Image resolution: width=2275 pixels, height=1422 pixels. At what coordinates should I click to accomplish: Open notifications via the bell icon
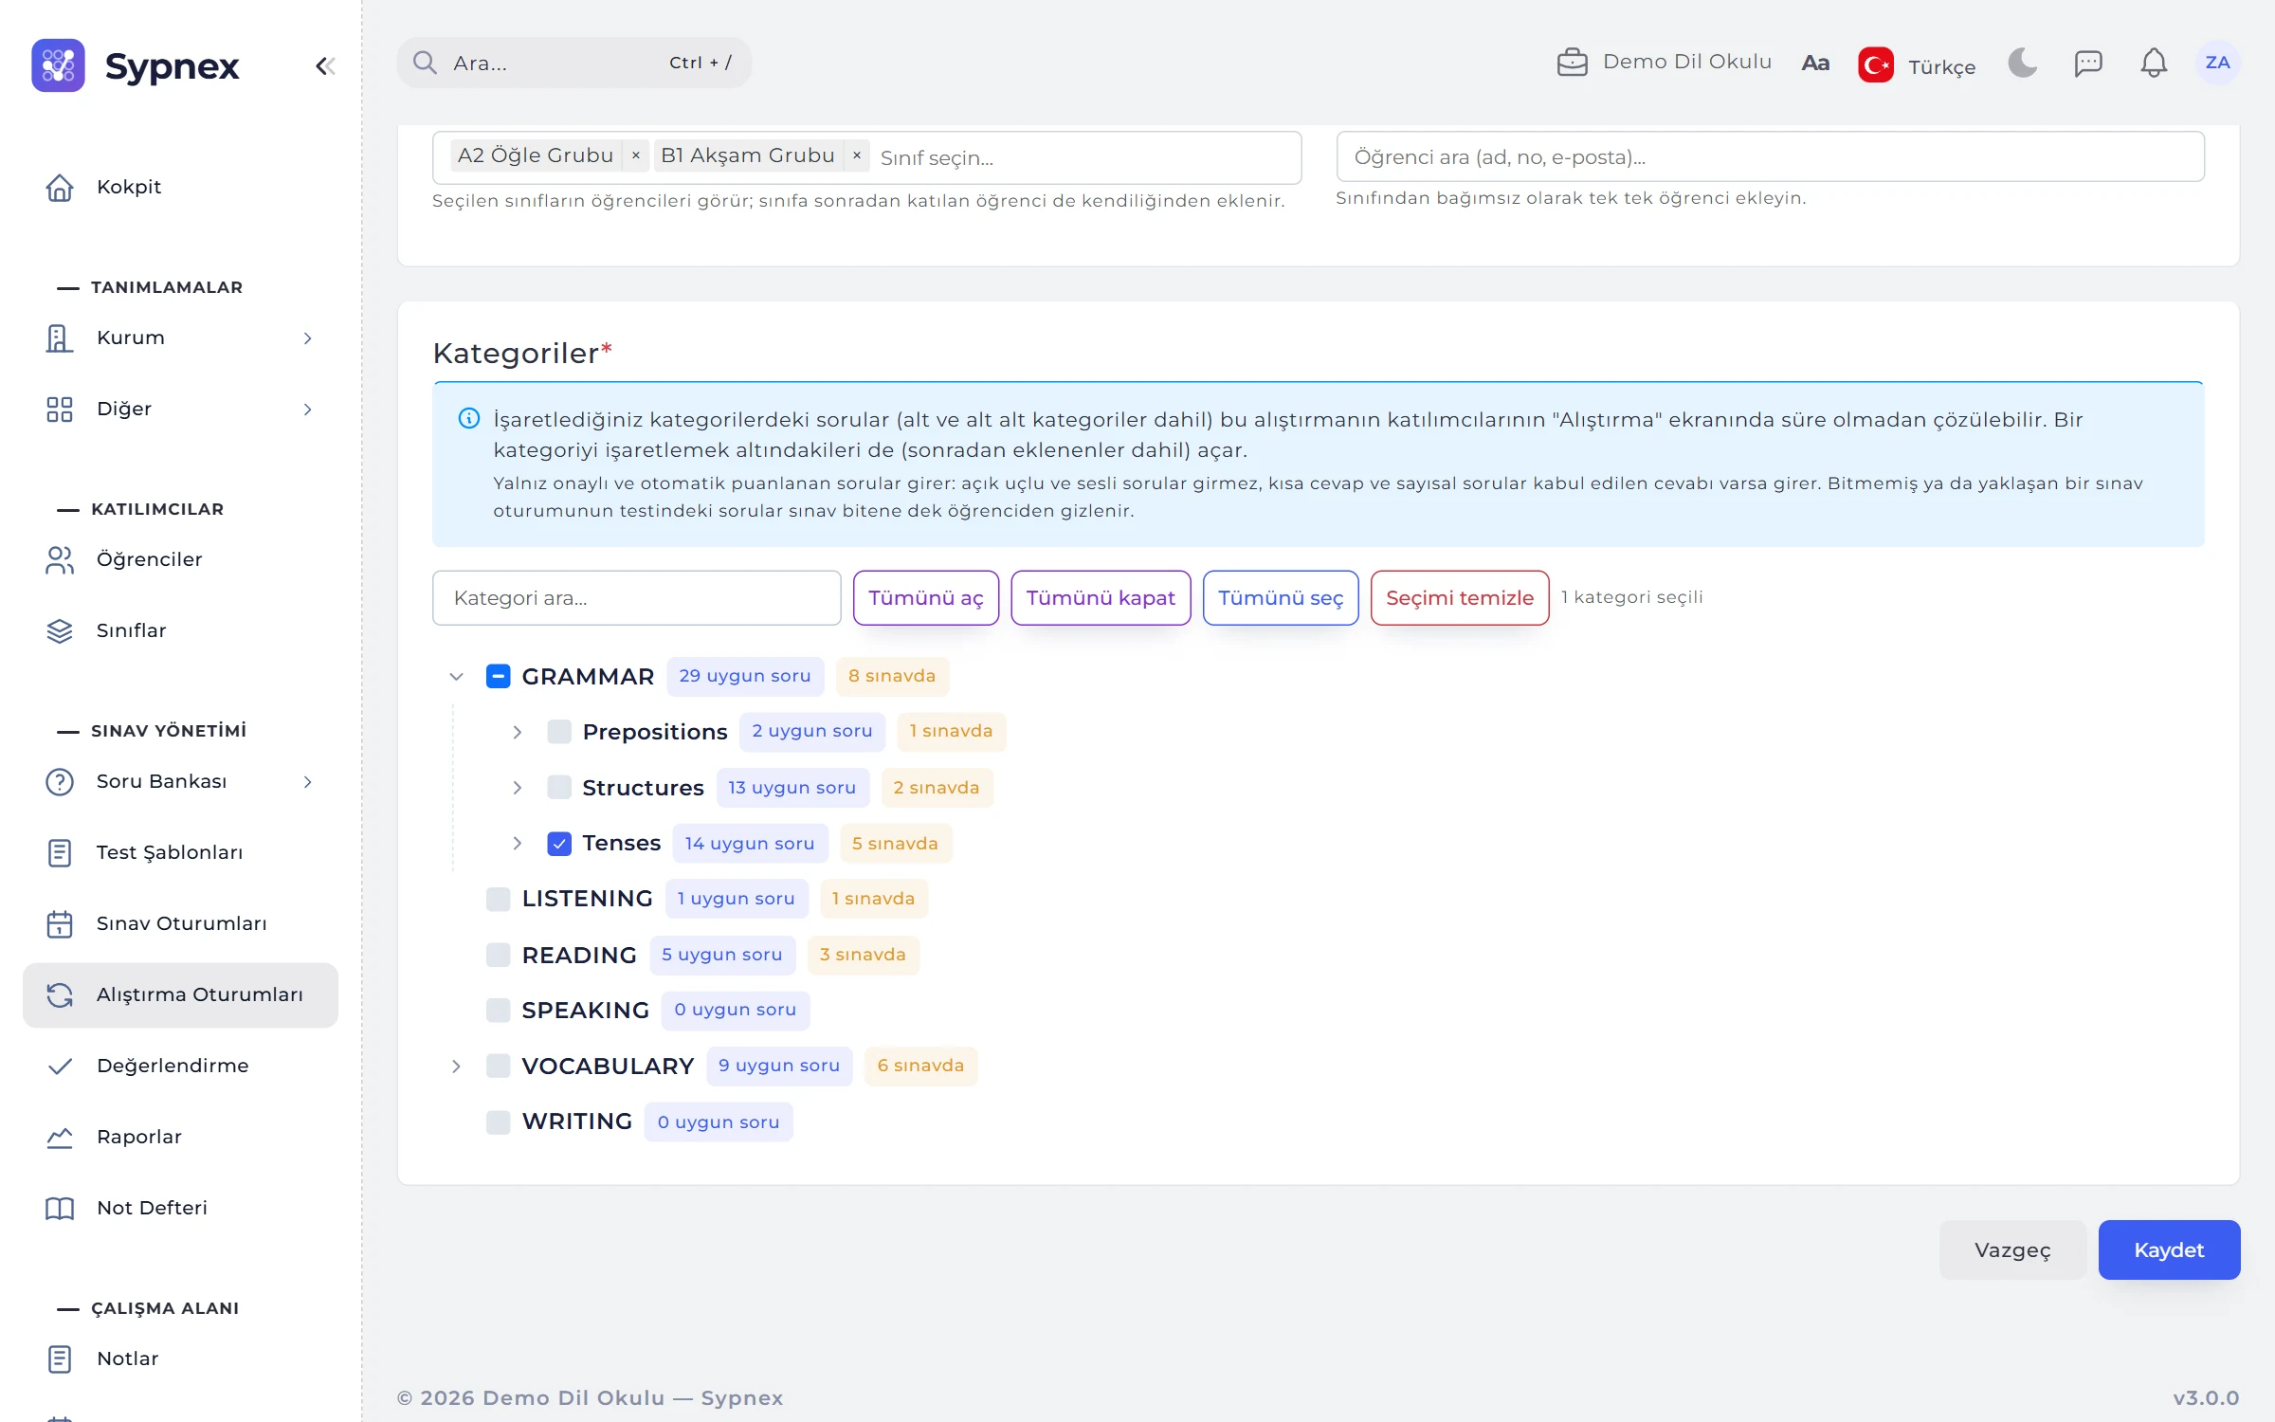tap(2154, 63)
